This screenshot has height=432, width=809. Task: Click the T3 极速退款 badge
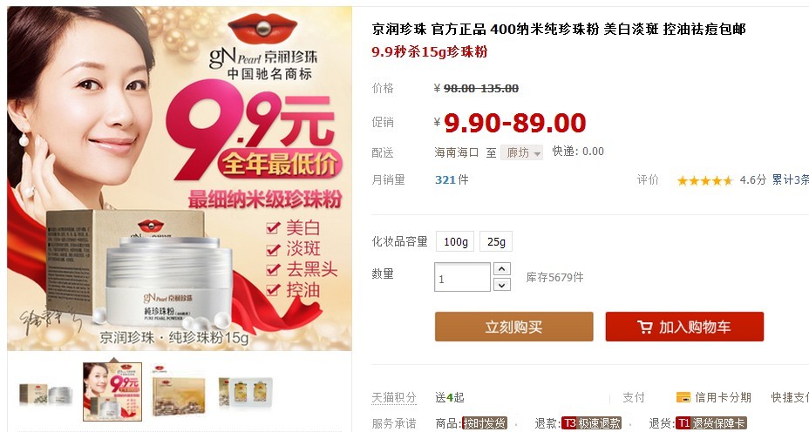click(591, 423)
